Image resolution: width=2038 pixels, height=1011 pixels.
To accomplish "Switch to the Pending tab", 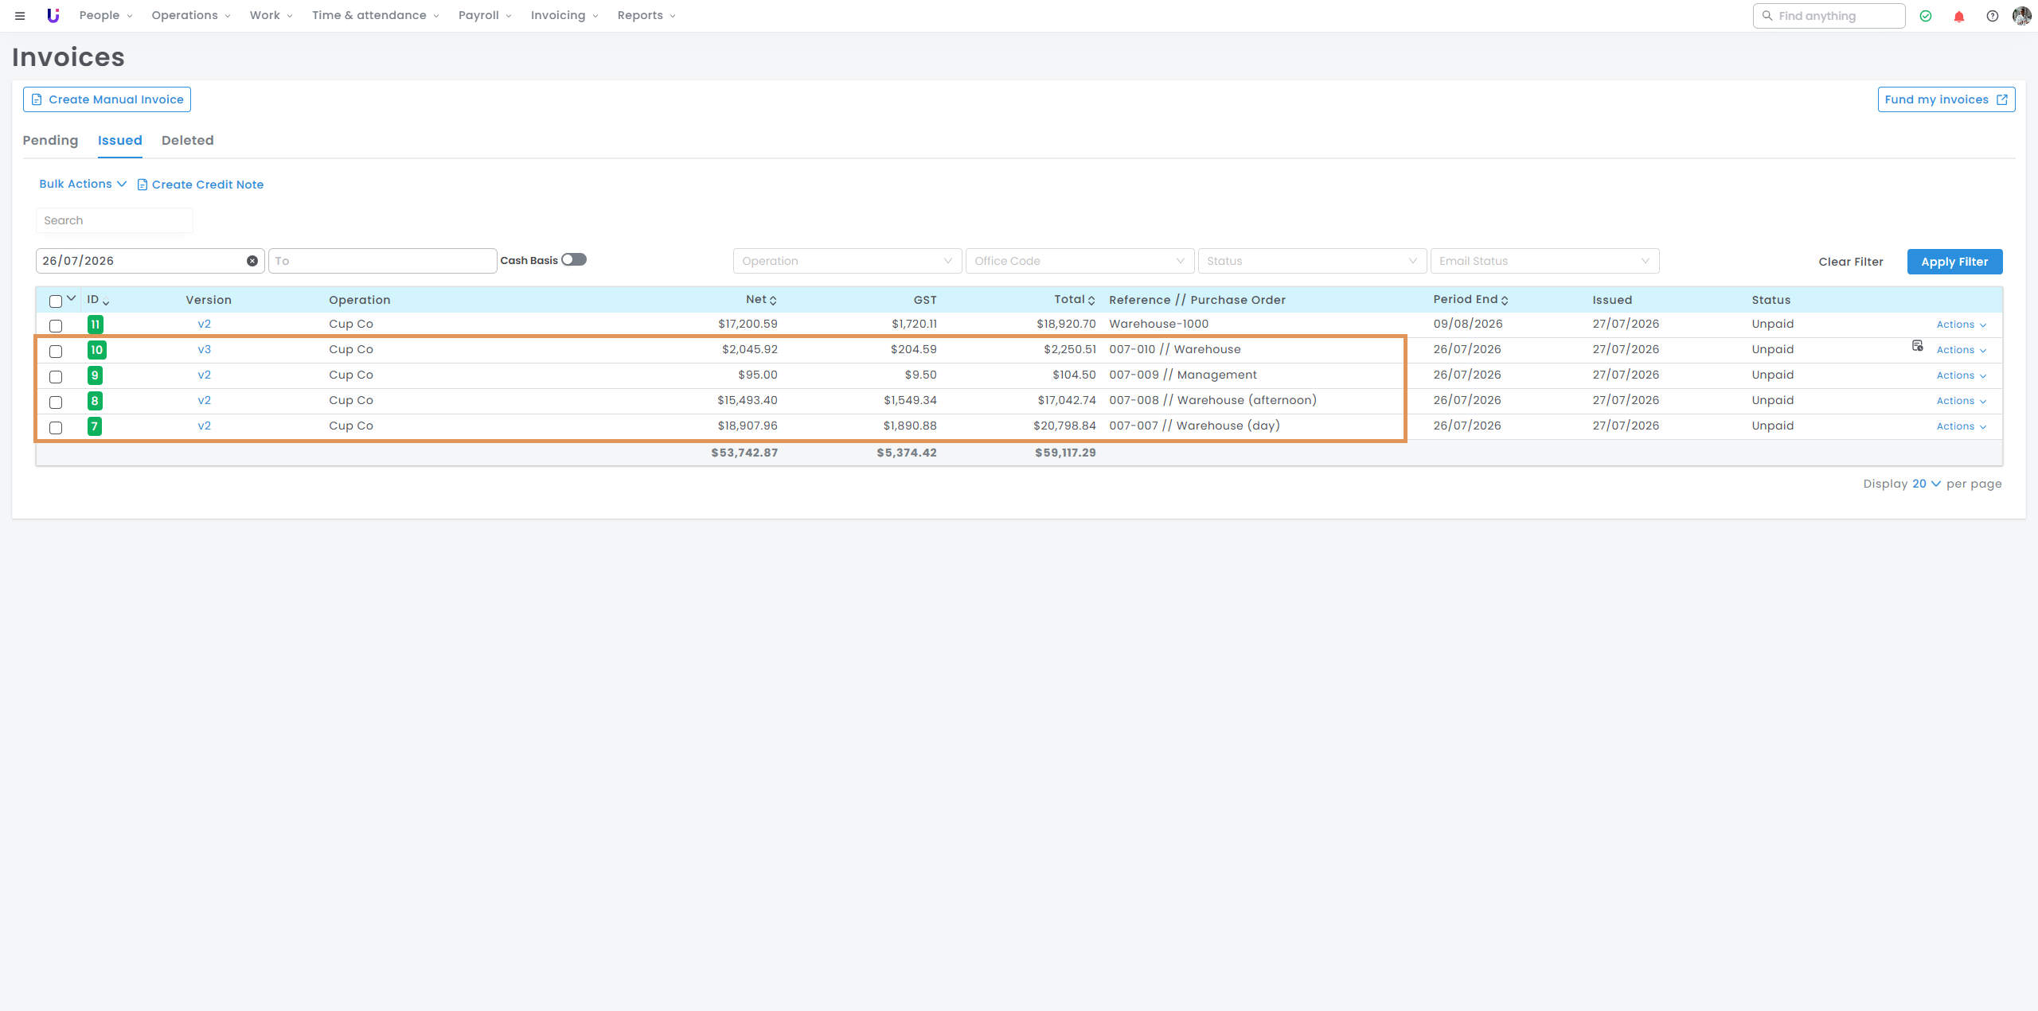I will [x=50, y=141].
